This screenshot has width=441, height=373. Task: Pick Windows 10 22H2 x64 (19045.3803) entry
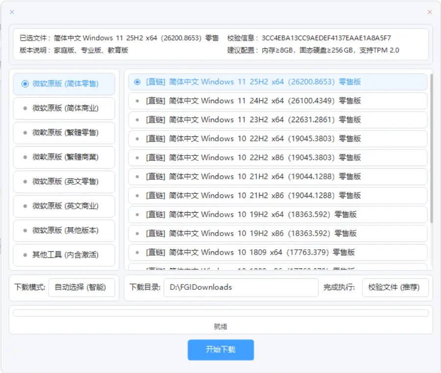tap(278, 139)
